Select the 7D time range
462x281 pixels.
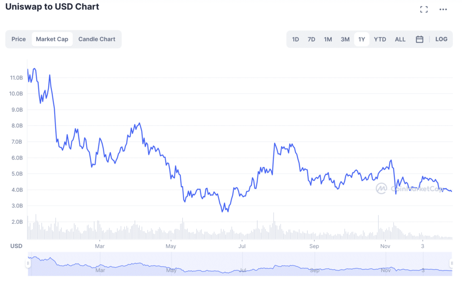click(311, 39)
